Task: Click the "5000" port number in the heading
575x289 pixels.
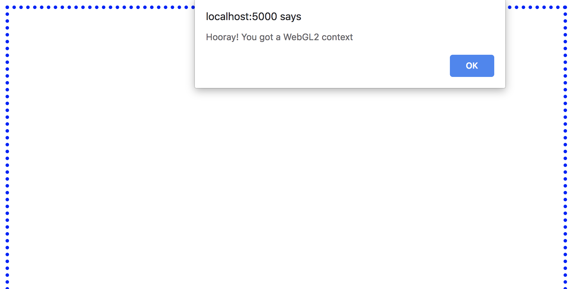Action: (264, 17)
